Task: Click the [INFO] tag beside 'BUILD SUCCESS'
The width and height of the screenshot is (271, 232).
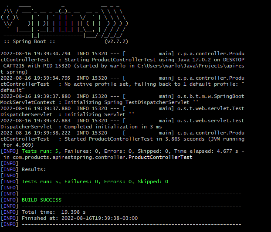Action: coord(10,200)
